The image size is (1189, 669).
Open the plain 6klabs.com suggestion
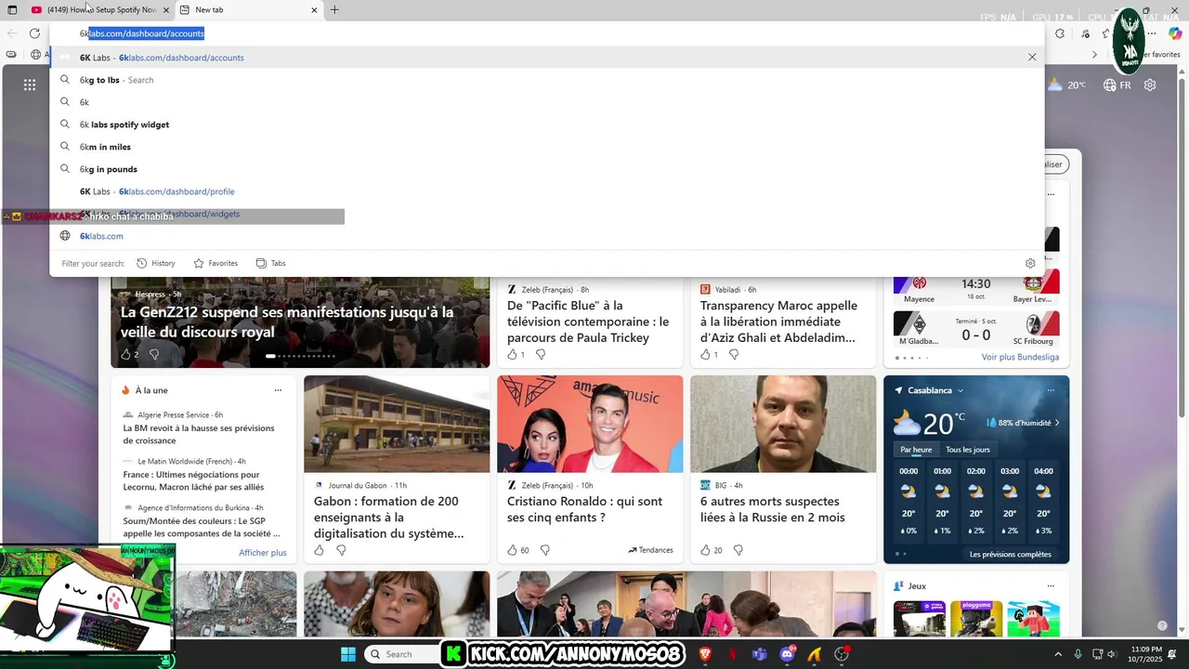[548, 236]
